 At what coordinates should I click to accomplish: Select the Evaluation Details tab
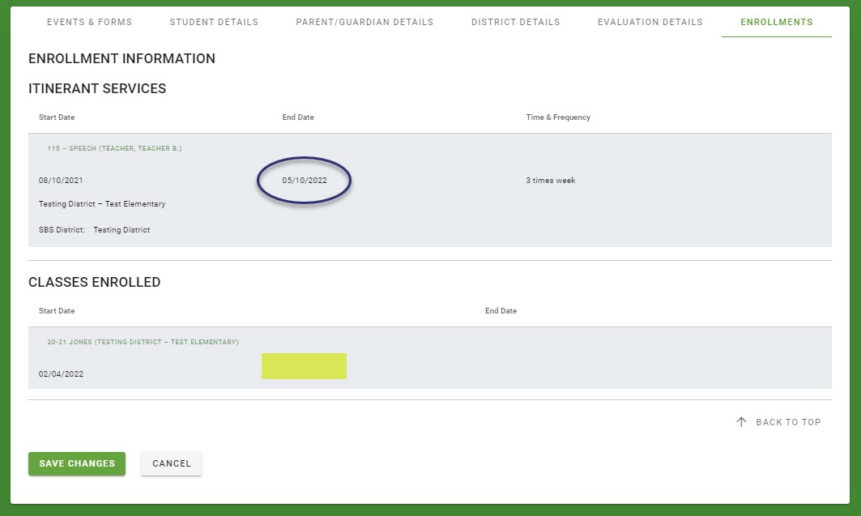pyautogui.click(x=650, y=22)
